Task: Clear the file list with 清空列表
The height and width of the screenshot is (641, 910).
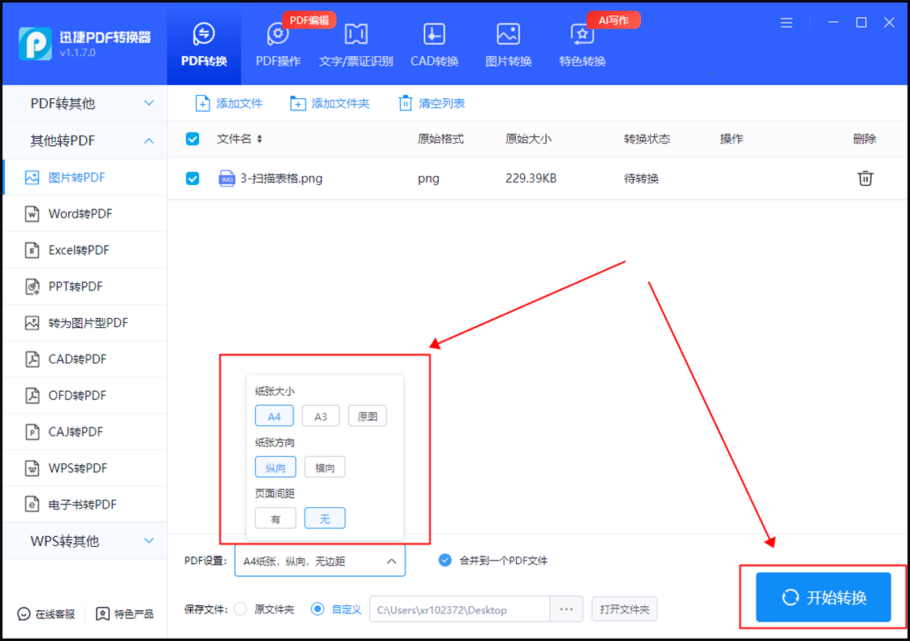Action: tap(431, 103)
